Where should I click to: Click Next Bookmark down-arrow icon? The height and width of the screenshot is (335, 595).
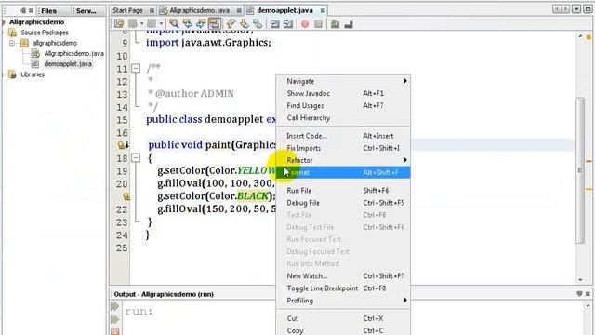click(x=244, y=24)
